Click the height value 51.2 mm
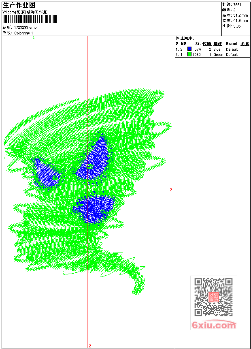 coord(240,15)
